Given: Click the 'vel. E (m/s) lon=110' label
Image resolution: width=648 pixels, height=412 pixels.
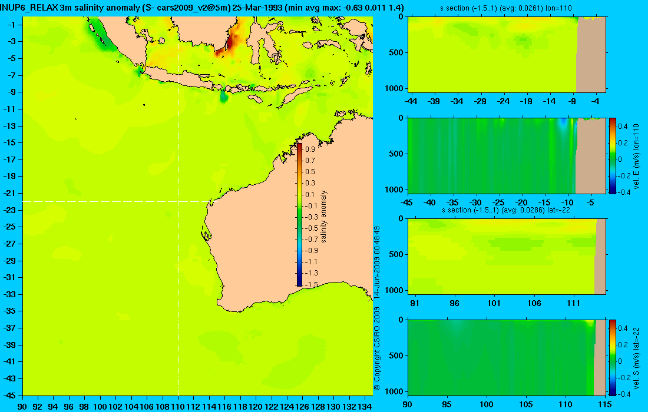Looking at the screenshot, I should coord(636,156).
